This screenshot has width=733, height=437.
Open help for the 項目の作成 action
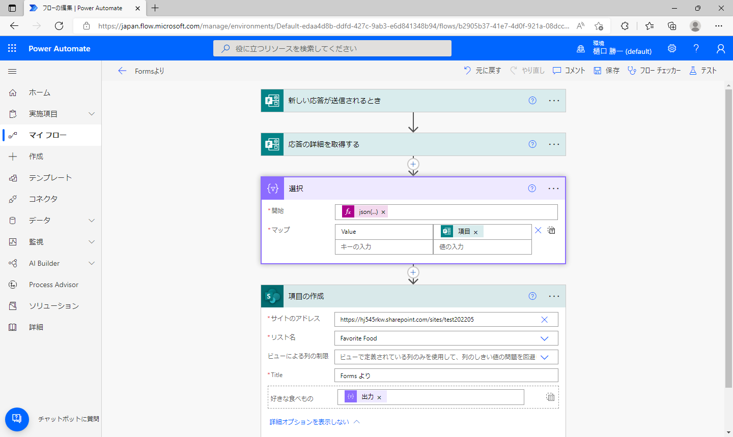coord(532,296)
